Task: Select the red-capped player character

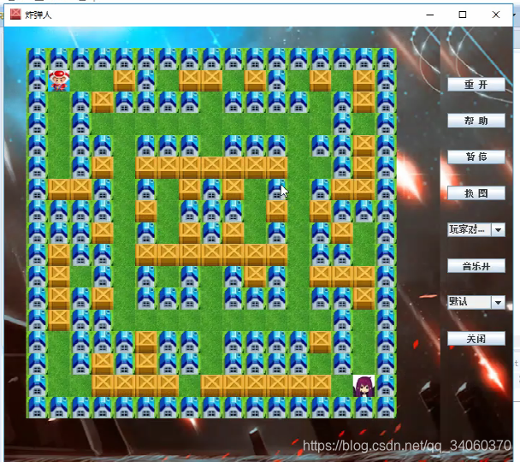Action: point(59,80)
